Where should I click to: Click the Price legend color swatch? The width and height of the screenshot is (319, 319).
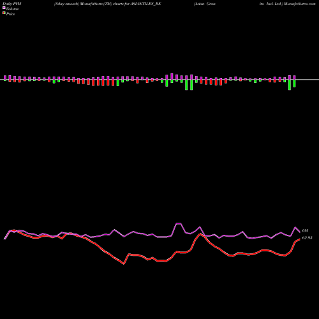(4, 13)
